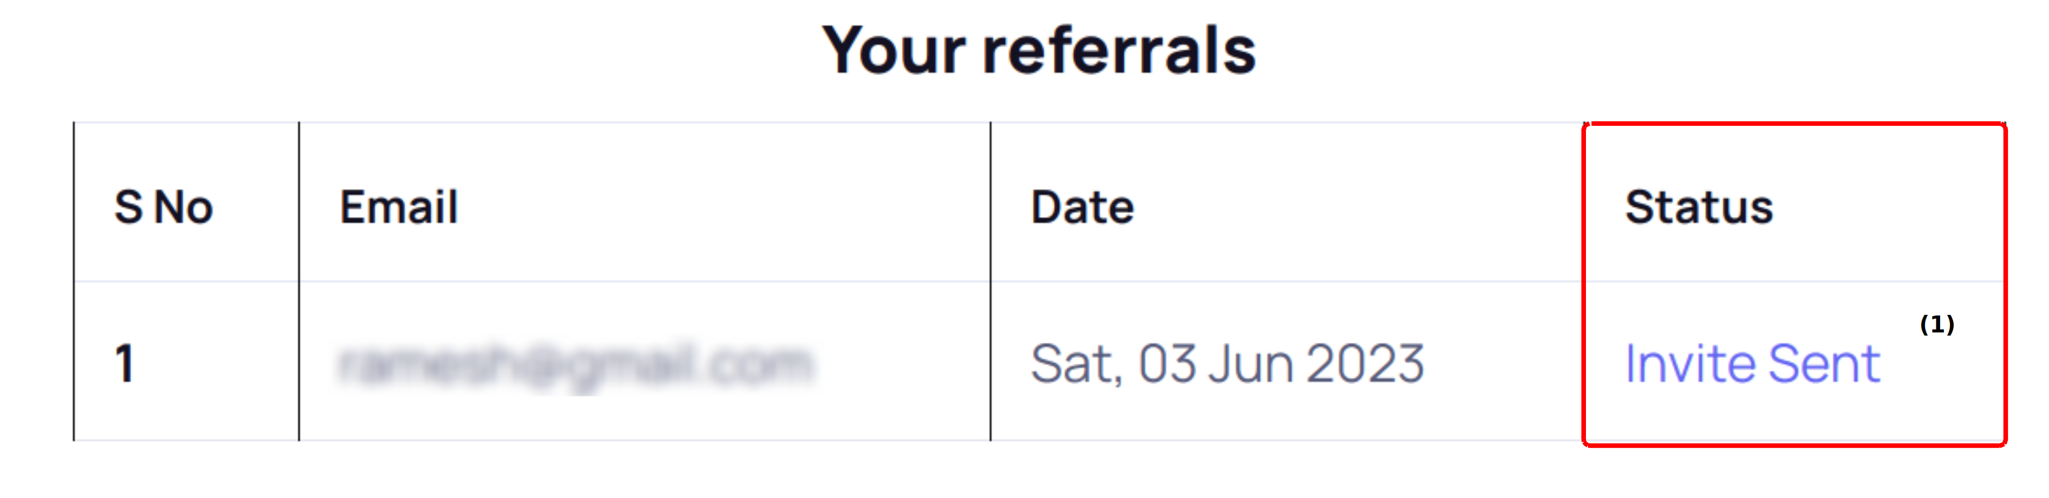2049x498 pixels.
Task: Select the "Sat, 03 Jun 2023" date cell
Action: click(x=1227, y=364)
